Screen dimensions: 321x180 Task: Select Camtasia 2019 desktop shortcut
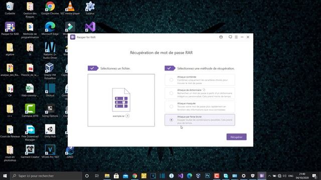pyautogui.click(x=30, y=110)
